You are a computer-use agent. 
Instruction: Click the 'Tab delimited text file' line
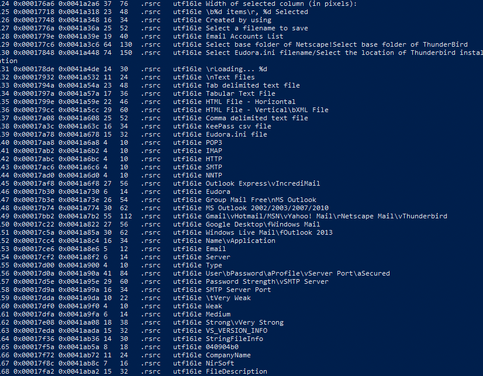pyautogui.click(x=253, y=85)
